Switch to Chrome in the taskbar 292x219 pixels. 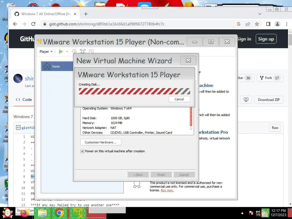pos(59,213)
